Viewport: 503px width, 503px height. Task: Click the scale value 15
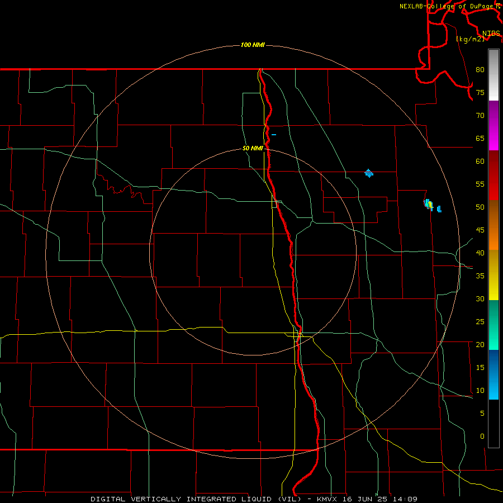[480, 368]
